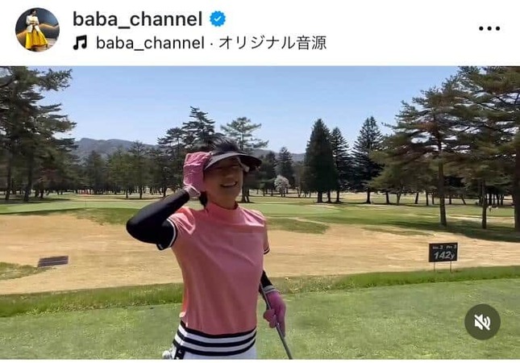The height and width of the screenshot is (363, 520).
Task: Open the three-dot more options menu
Action: [489, 28]
